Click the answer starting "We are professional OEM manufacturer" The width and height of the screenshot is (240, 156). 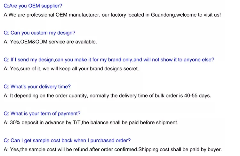pos(112,15)
